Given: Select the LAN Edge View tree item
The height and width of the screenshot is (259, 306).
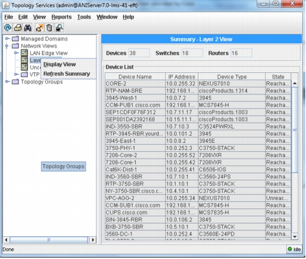Looking at the screenshot, I should click(49, 53).
